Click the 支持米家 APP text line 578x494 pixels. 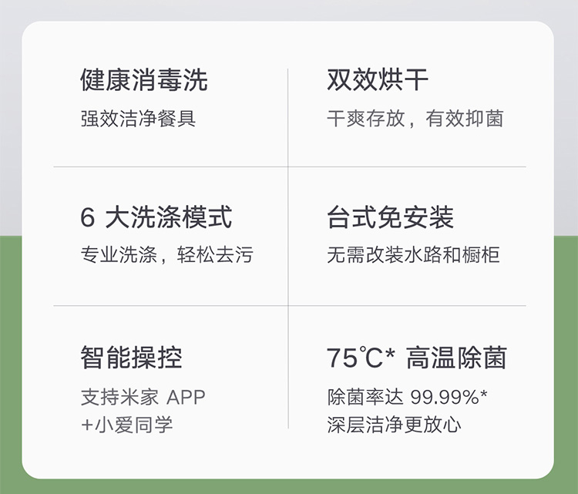coord(143,397)
